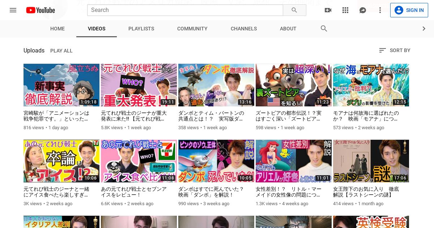Image resolution: width=434 pixels, height=228 pixels.
Task: Search within channel using magnifier icon
Action: (324, 29)
